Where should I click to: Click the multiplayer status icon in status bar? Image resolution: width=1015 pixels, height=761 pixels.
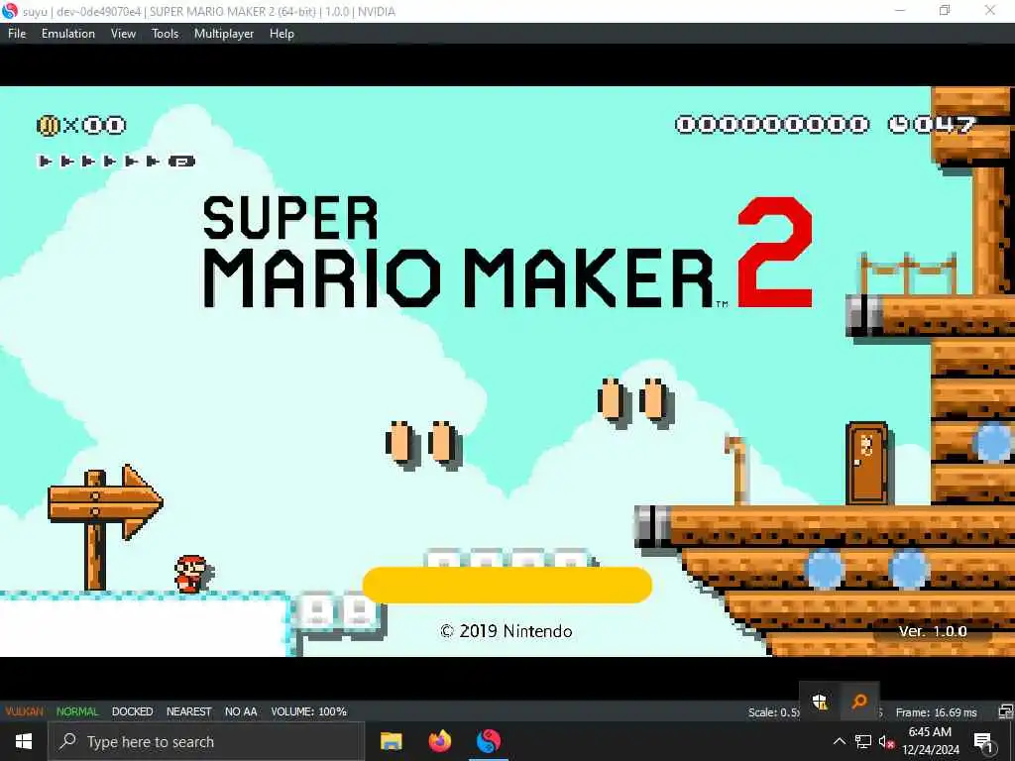point(1005,712)
